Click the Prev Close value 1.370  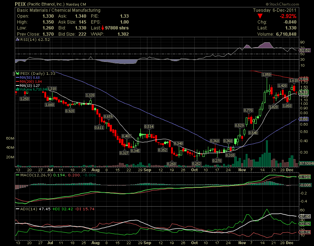point(48,34)
